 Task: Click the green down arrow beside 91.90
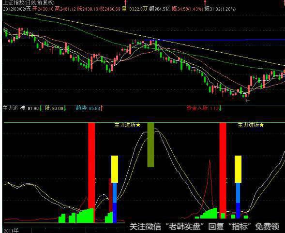[x=41, y=108]
